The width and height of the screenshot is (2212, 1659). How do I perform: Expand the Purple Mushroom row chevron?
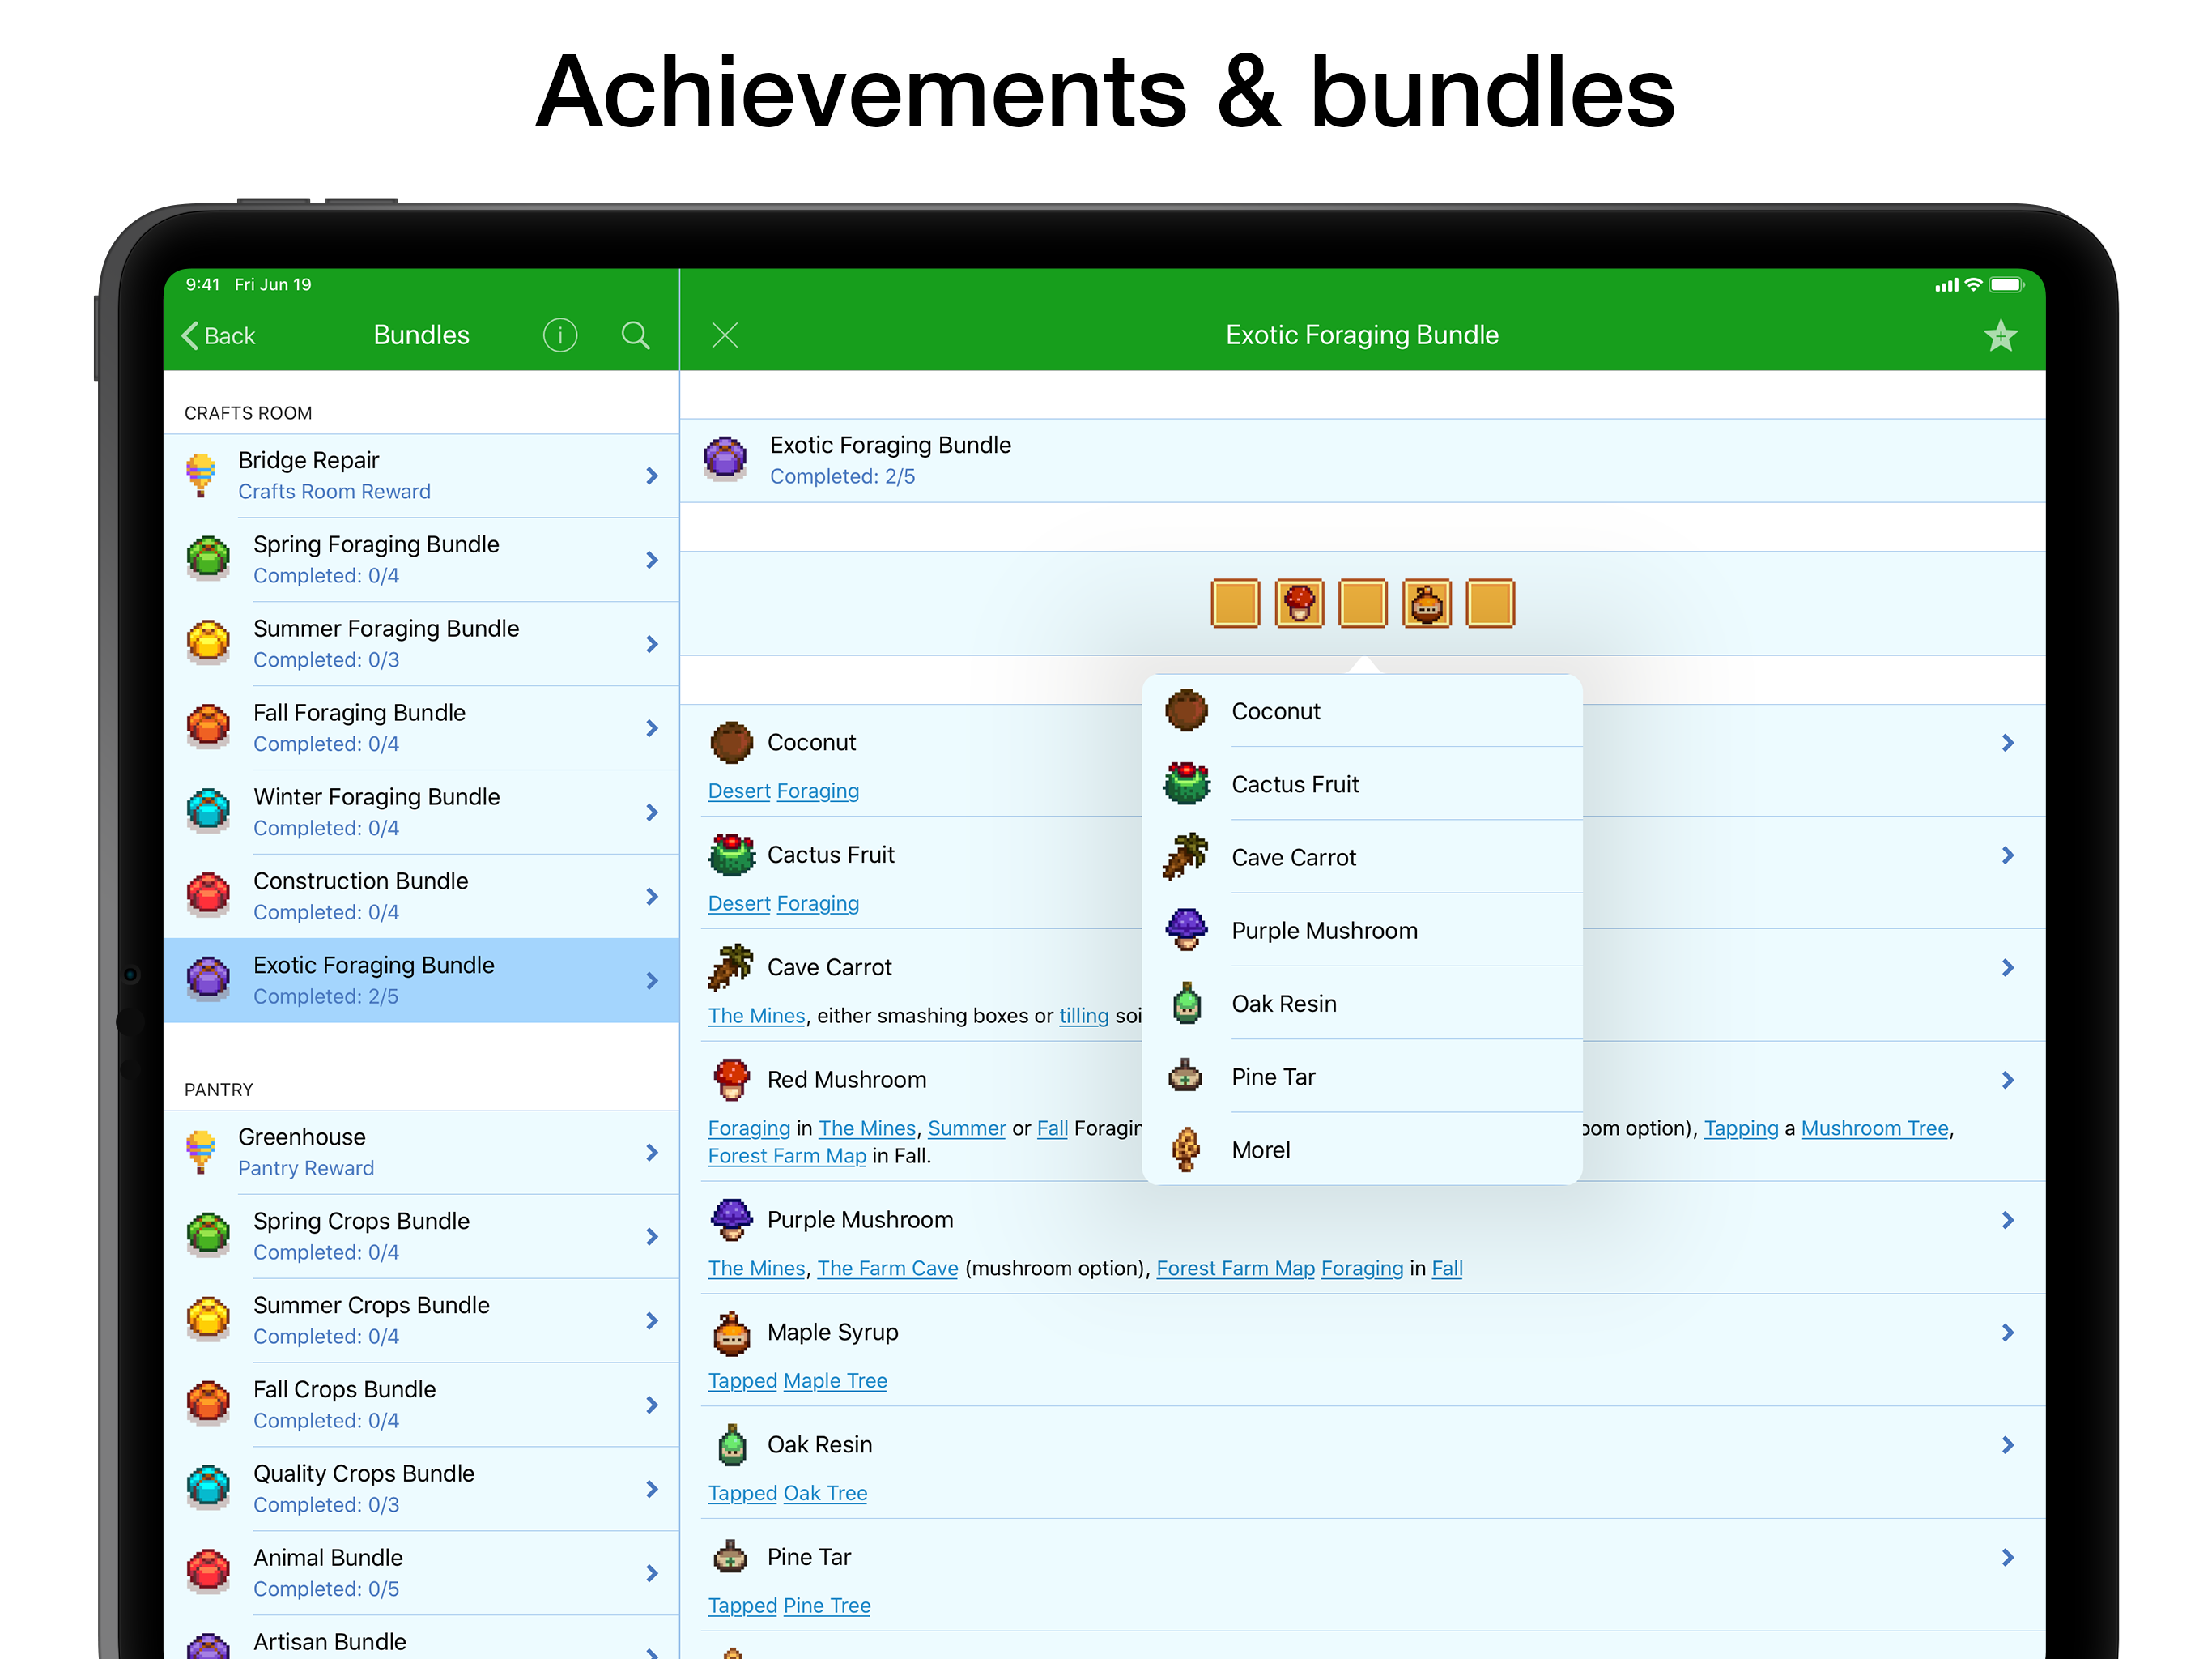tap(2008, 1220)
